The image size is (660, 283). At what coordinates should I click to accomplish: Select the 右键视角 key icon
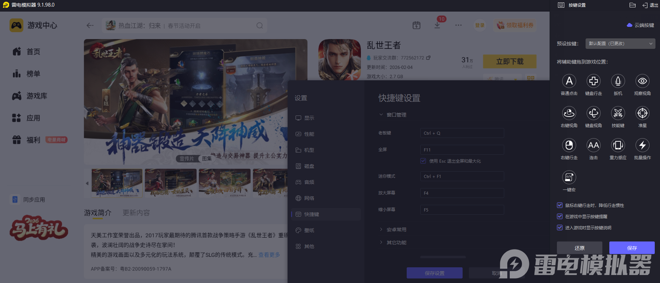569,113
